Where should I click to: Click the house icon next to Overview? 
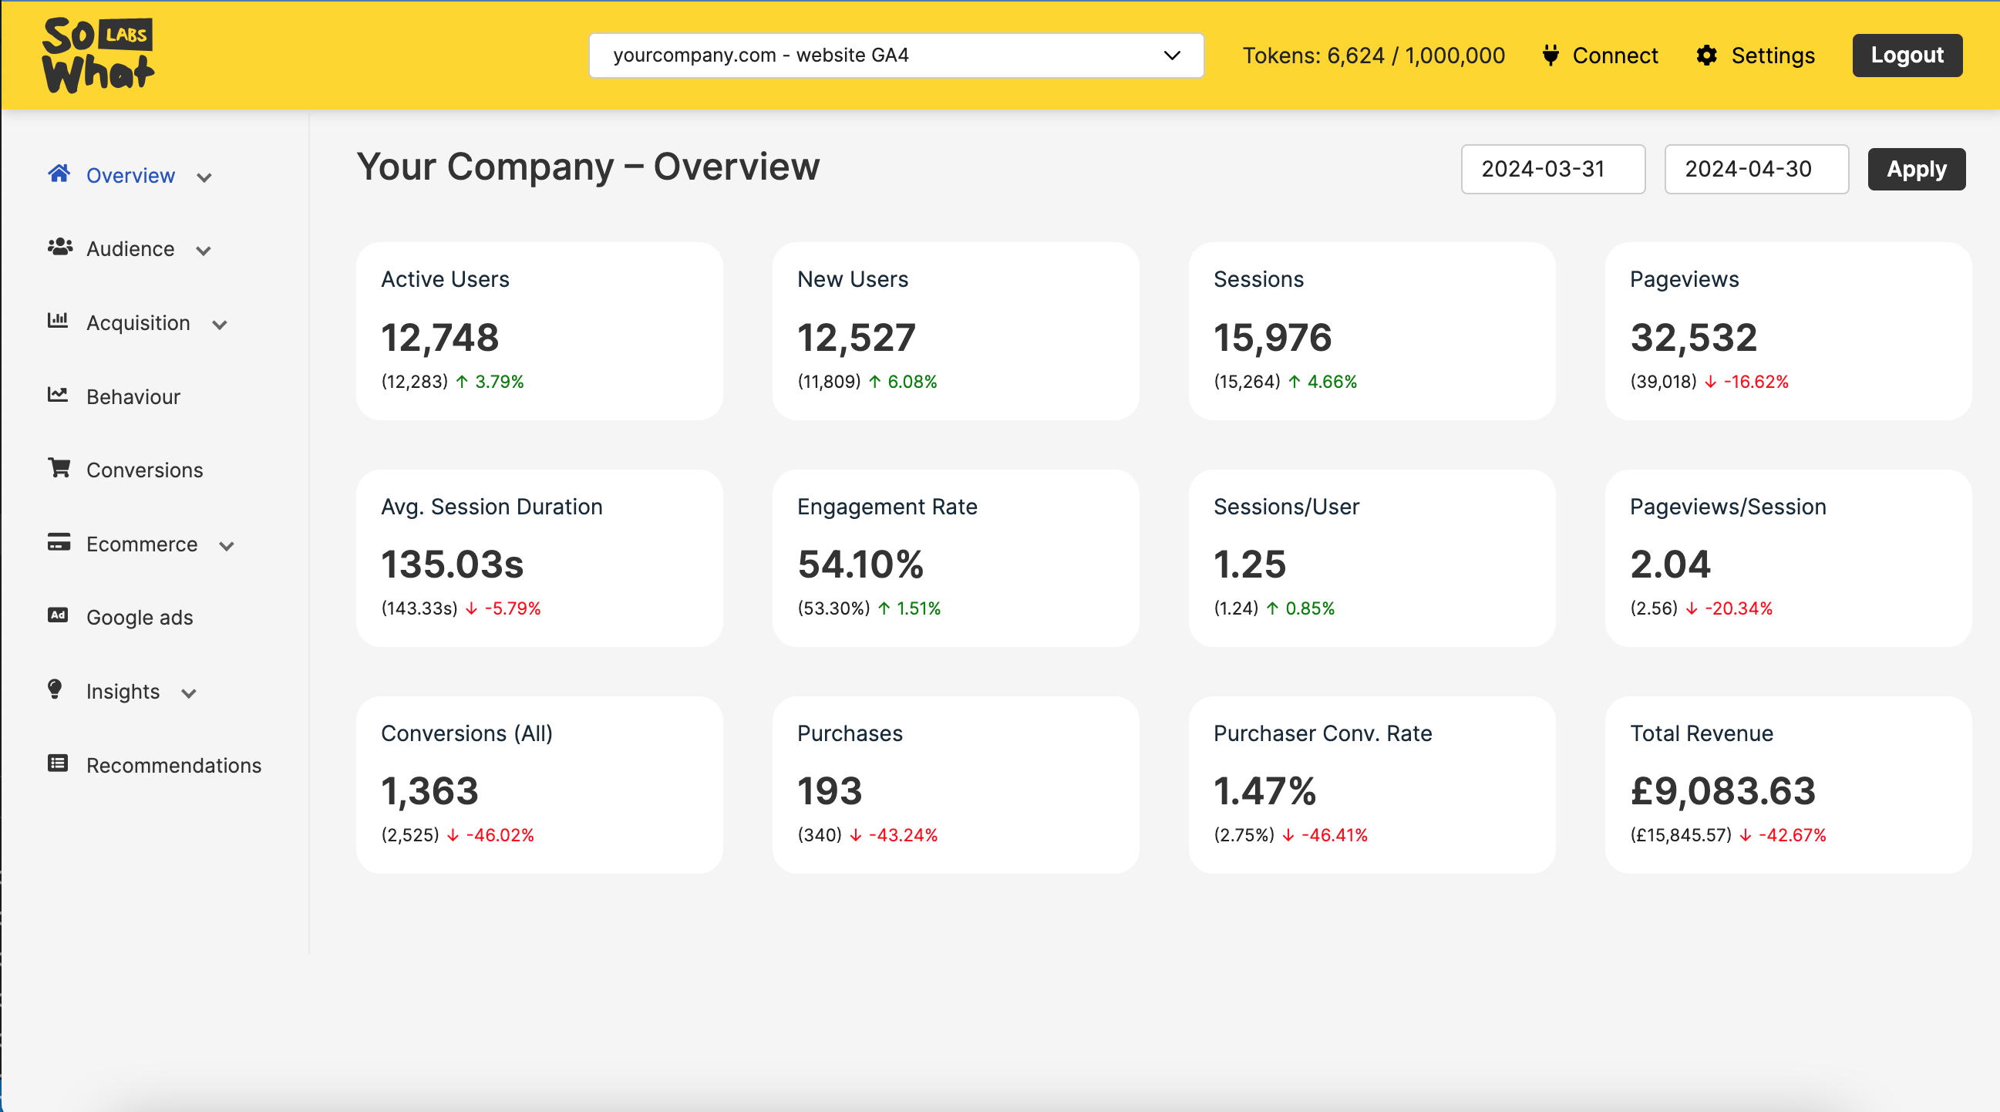point(59,174)
